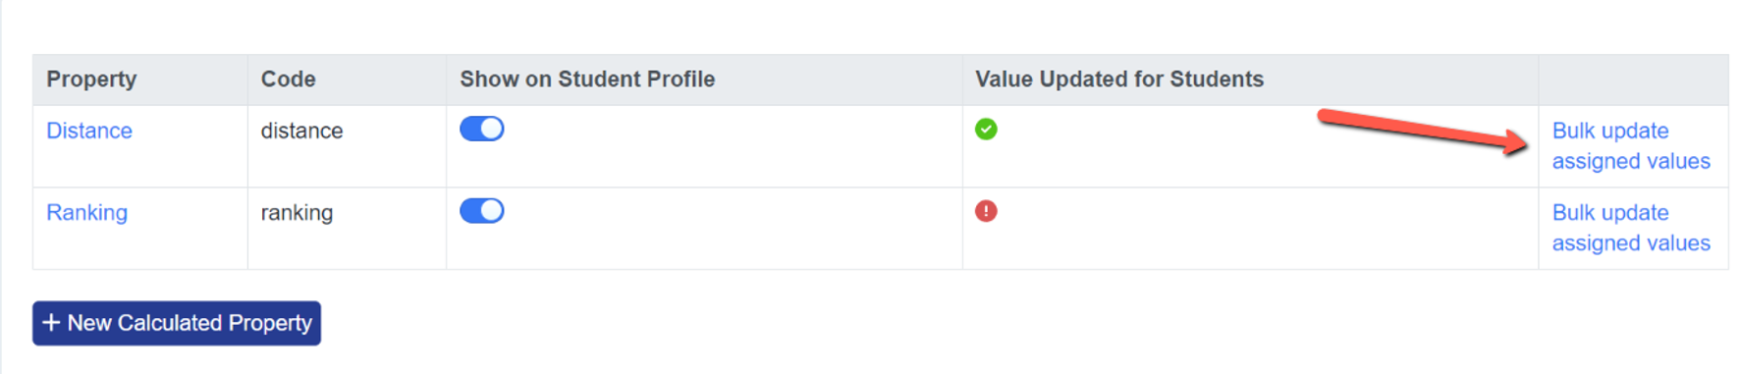
Task: Click the Value Updated for Students header
Action: pos(1119,80)
